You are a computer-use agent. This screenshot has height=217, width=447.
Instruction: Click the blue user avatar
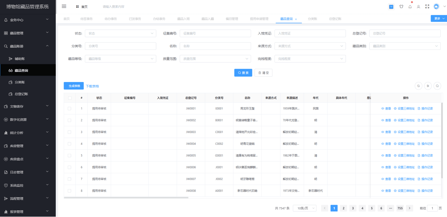436,7
